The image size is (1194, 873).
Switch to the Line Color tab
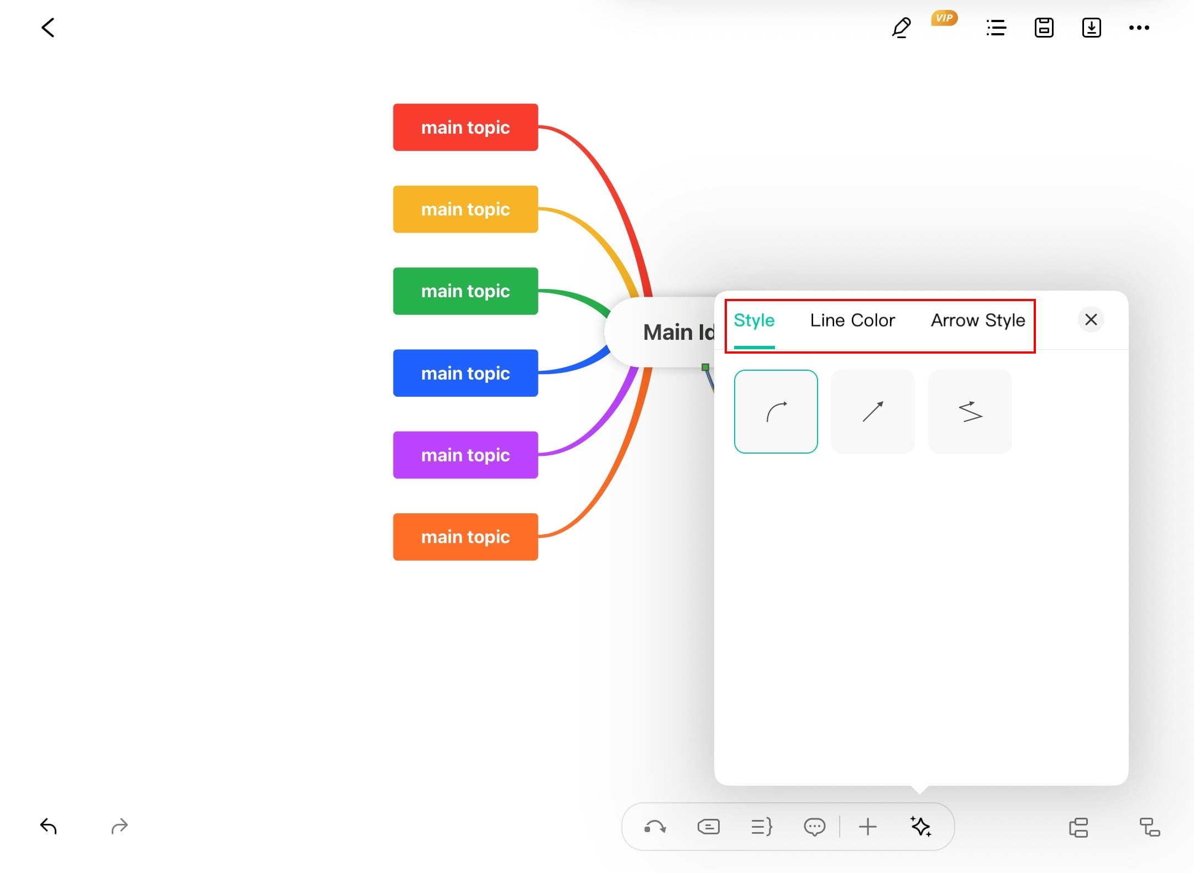[x=852, y=320]
